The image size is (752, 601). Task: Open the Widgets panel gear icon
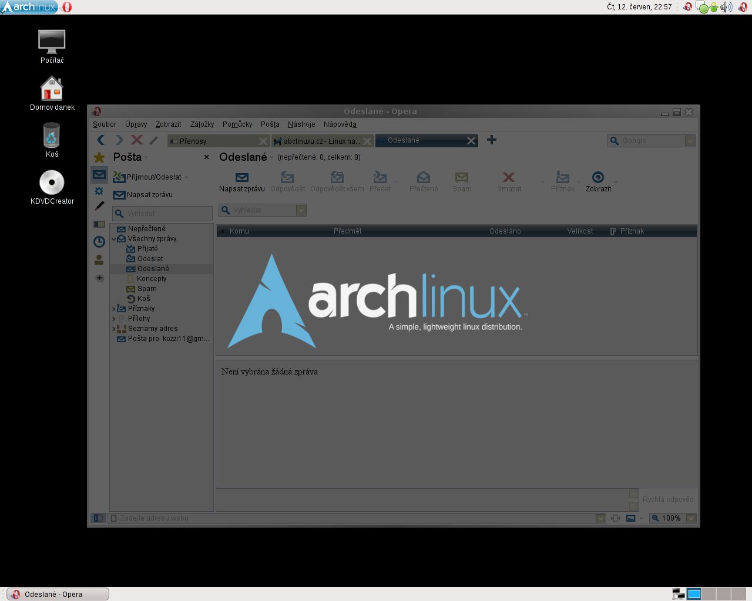[99, 191]
